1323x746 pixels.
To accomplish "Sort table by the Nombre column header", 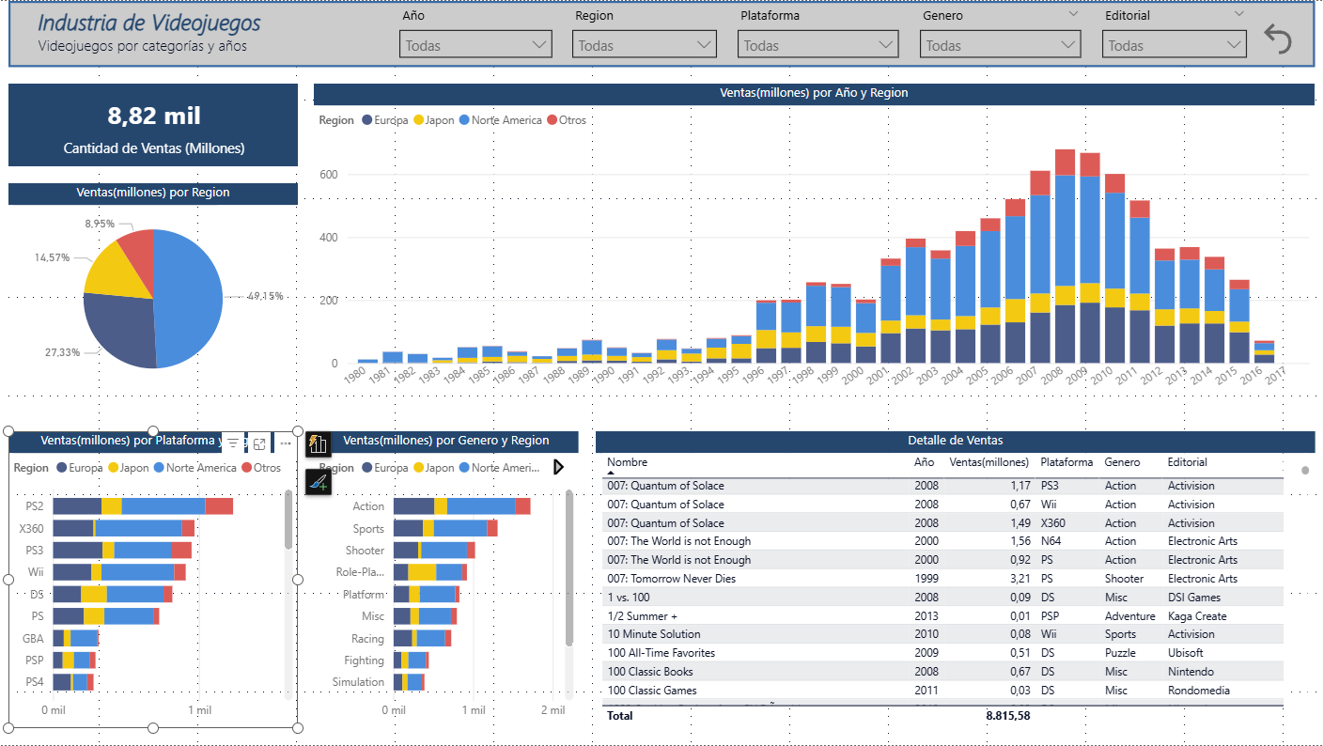I will (627, 462).
